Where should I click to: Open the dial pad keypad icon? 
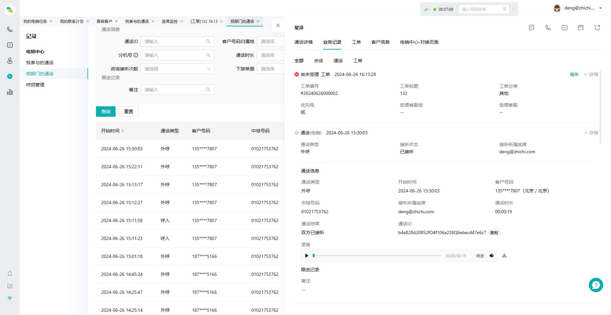(505, 9)
